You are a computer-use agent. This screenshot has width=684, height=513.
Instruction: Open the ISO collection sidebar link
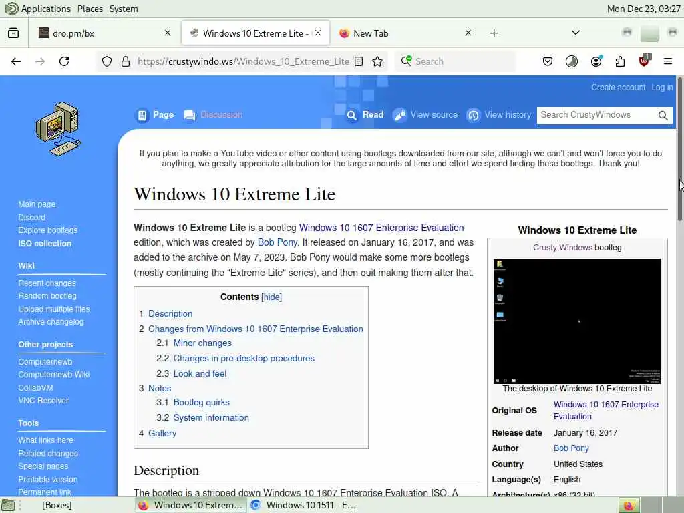point(45,243)
